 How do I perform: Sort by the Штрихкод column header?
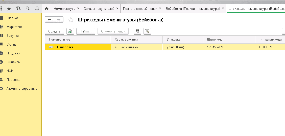(214, 40)
